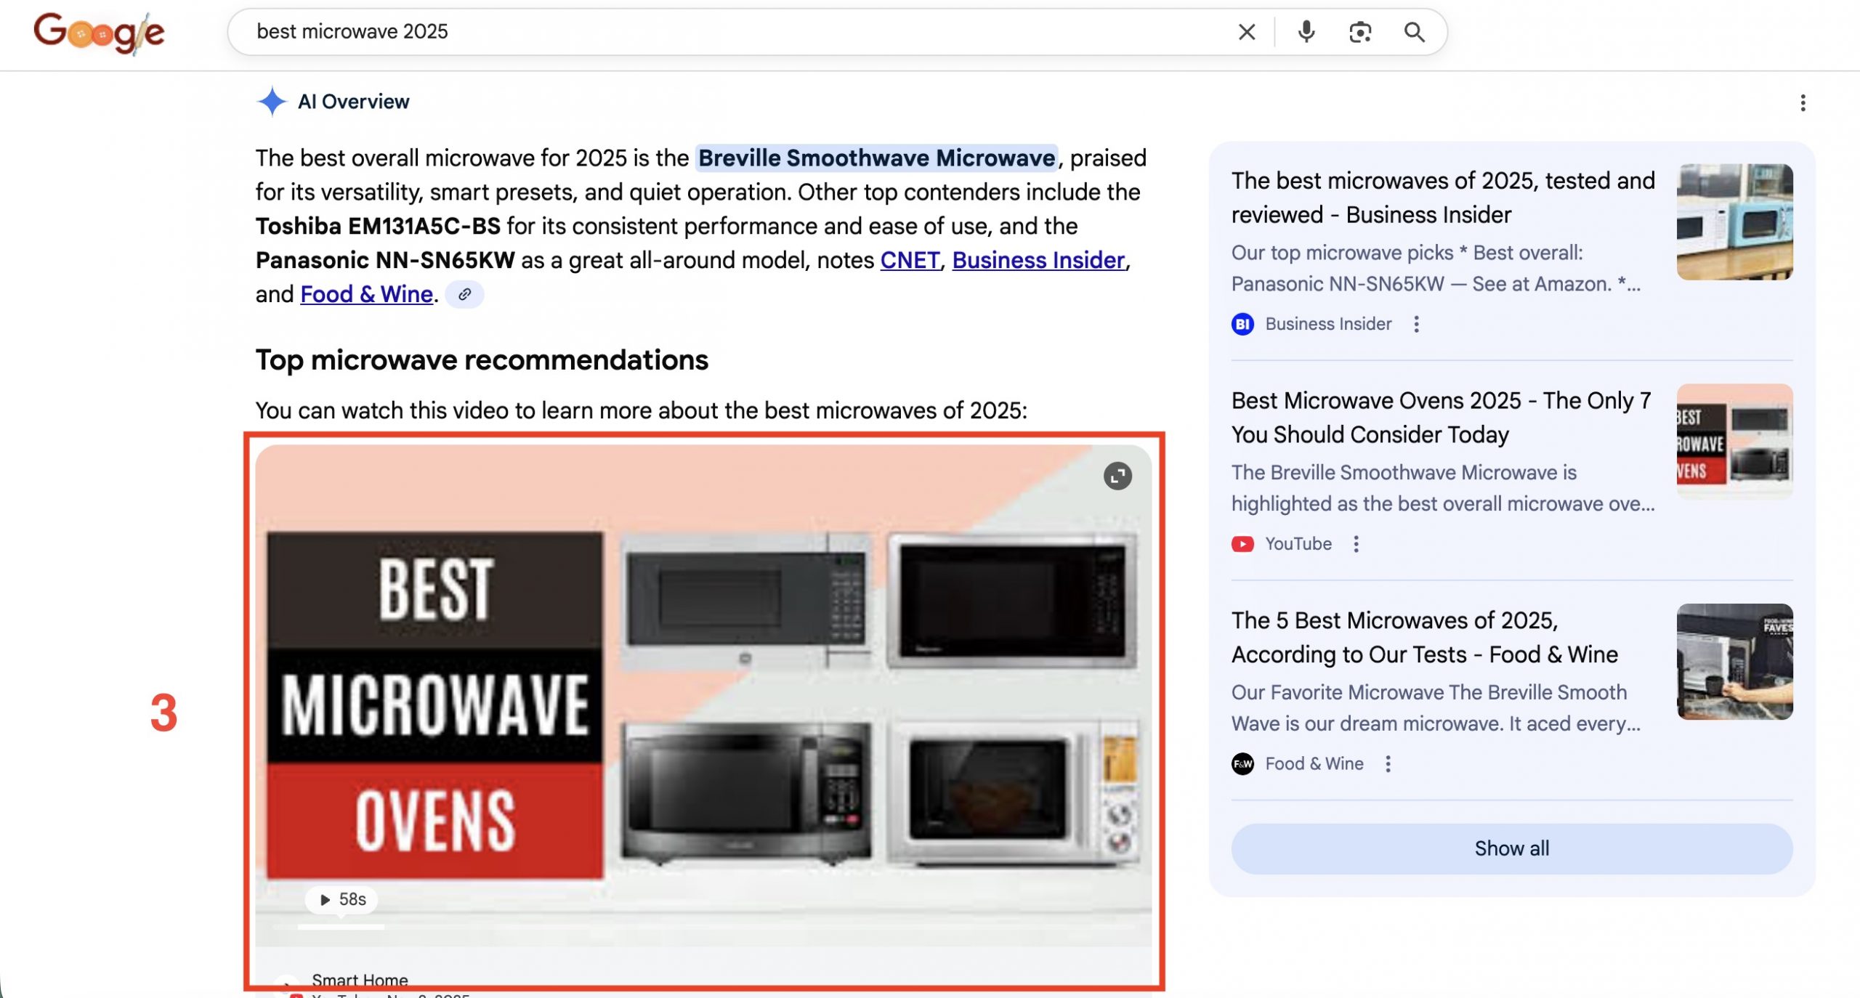Open the CNET link
1860x998 pixels.
[x=910, y=260]
